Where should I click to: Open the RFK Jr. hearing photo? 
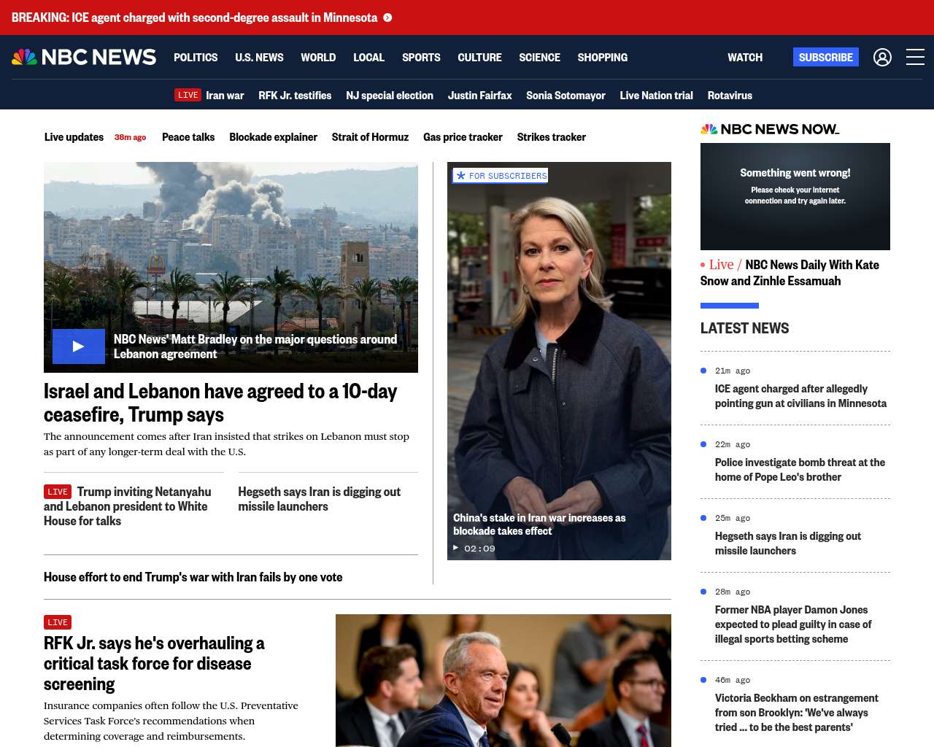(x=503, y=681)
